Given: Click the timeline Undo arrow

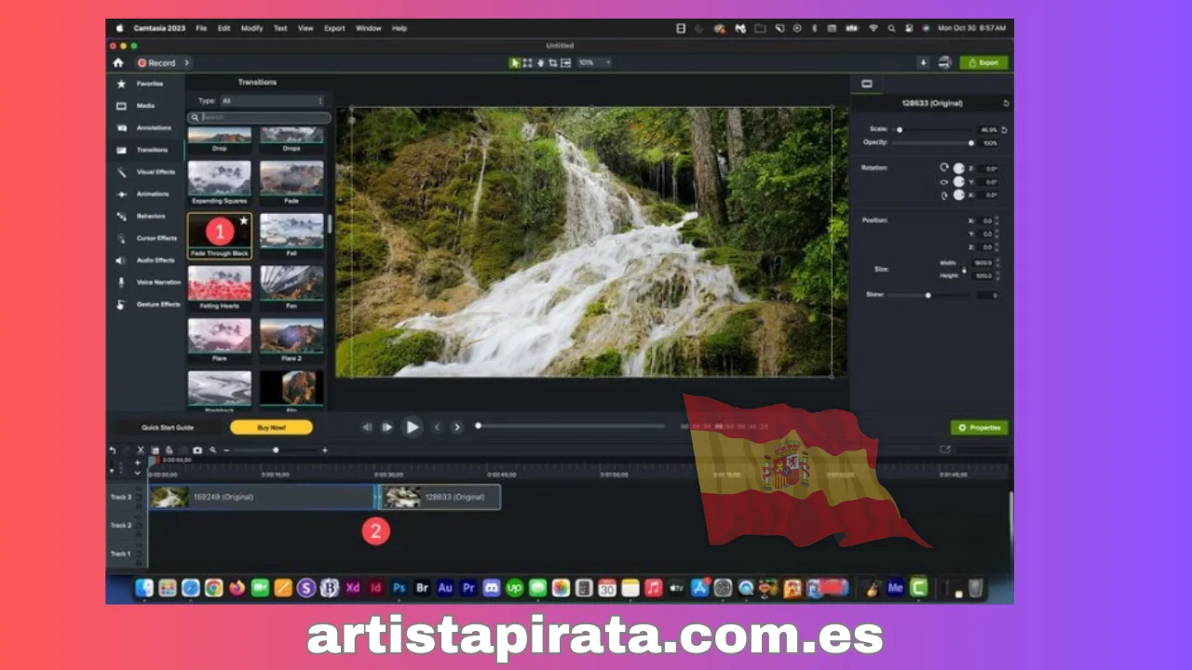Looking at the screenshot, I should [x=113, y=450].
